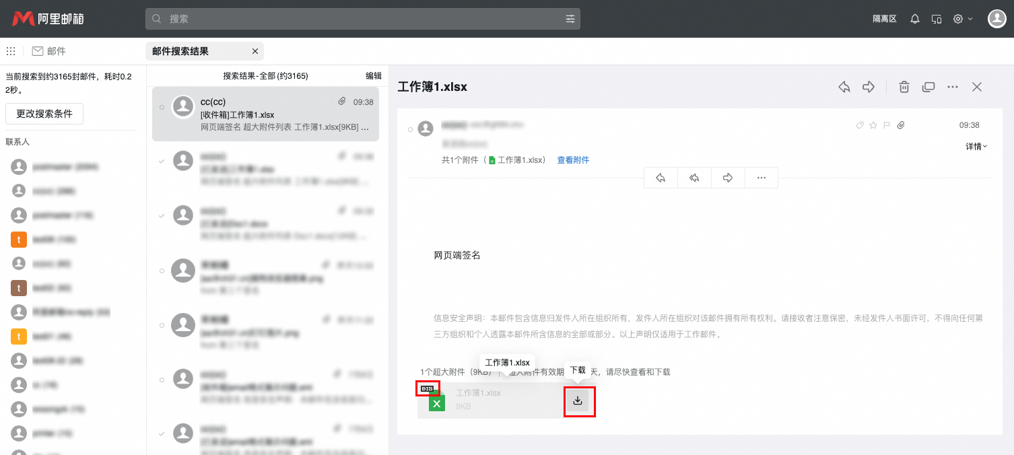The height and width of the screenshot is (455, 1014).
Task: Open the email in a new window icon
Action: pos(928,87)
